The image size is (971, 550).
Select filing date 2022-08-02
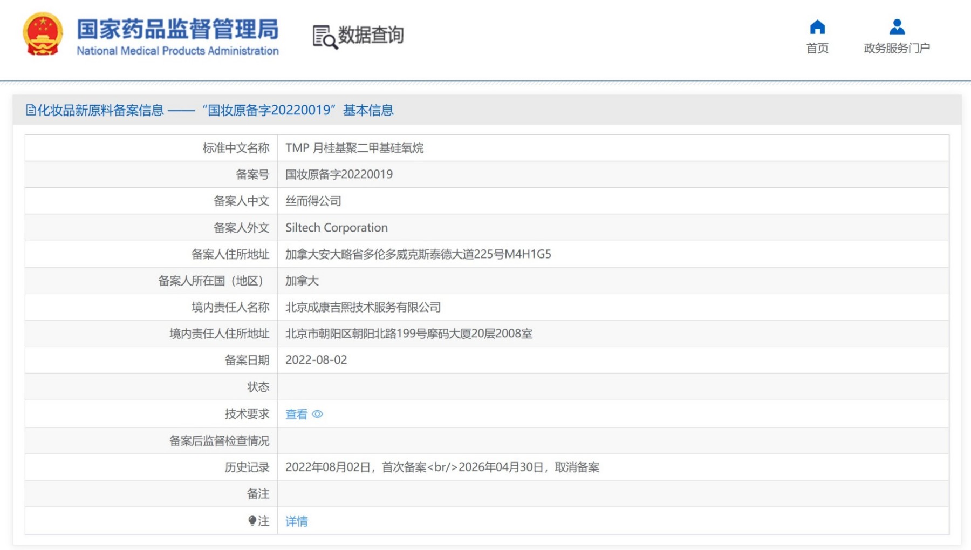tap(316, 360)
